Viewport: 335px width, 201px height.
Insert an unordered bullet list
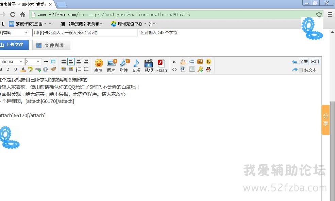(x=86, y=69)
